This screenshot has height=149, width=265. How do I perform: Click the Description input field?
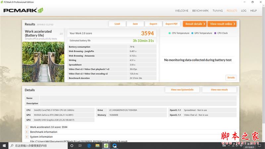138,103
